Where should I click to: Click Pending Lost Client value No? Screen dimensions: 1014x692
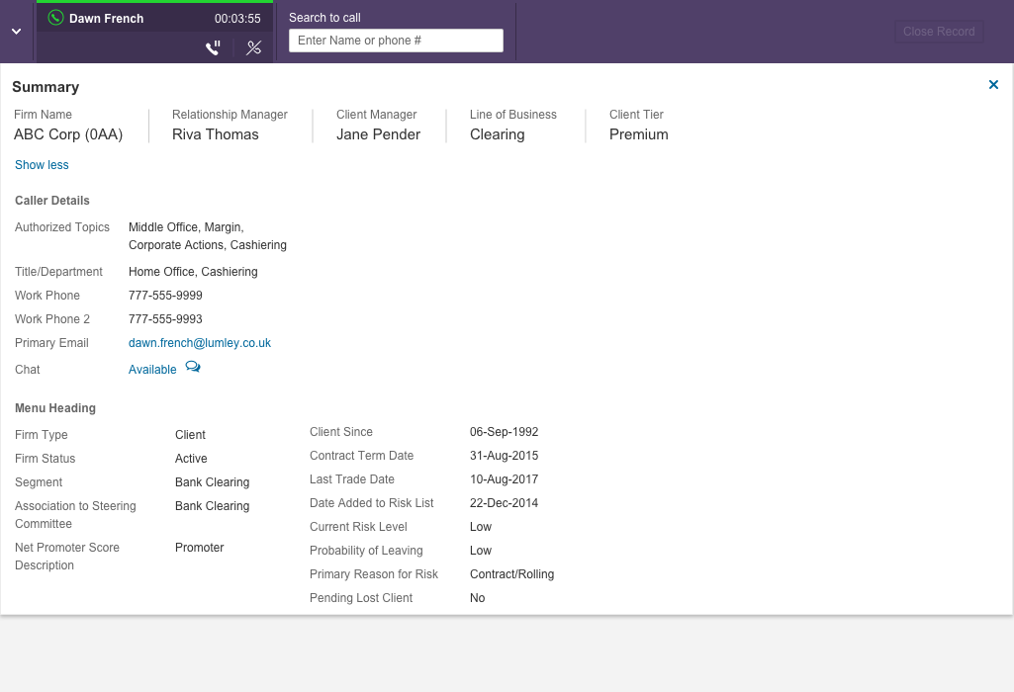[477, 598]
